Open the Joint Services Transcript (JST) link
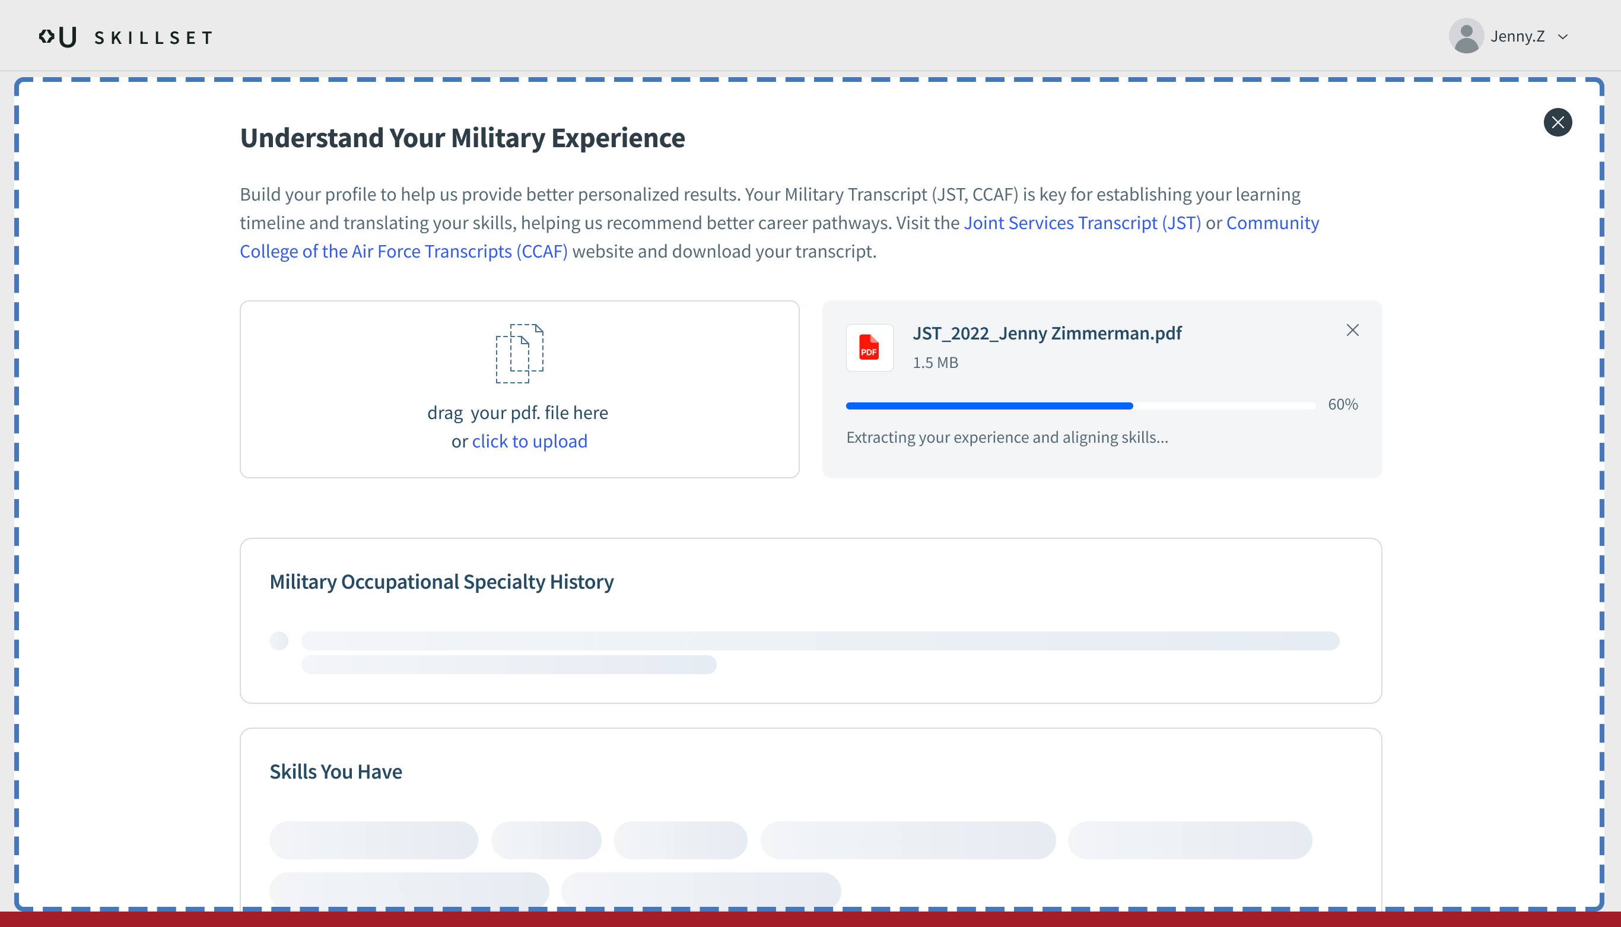 [1082, 223]
